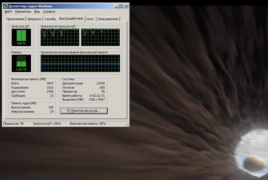Click the Физическая память (МБ) group label
Viewport: 268px width, 180px height.
(x=28, y=79)
